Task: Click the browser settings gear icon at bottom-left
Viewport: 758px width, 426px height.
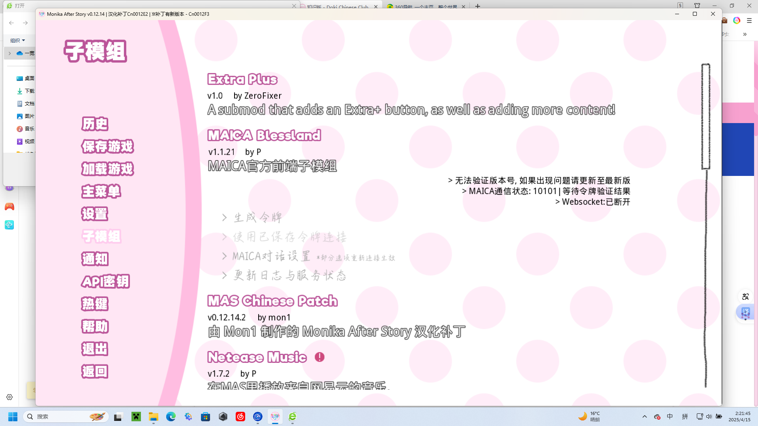Action: coord(9,397)
